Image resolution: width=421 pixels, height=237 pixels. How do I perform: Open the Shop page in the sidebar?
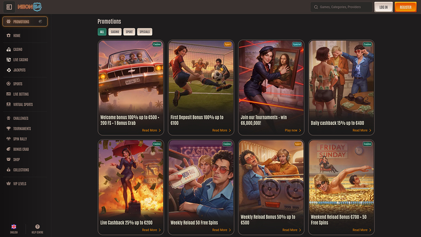[x=16, y=159]
